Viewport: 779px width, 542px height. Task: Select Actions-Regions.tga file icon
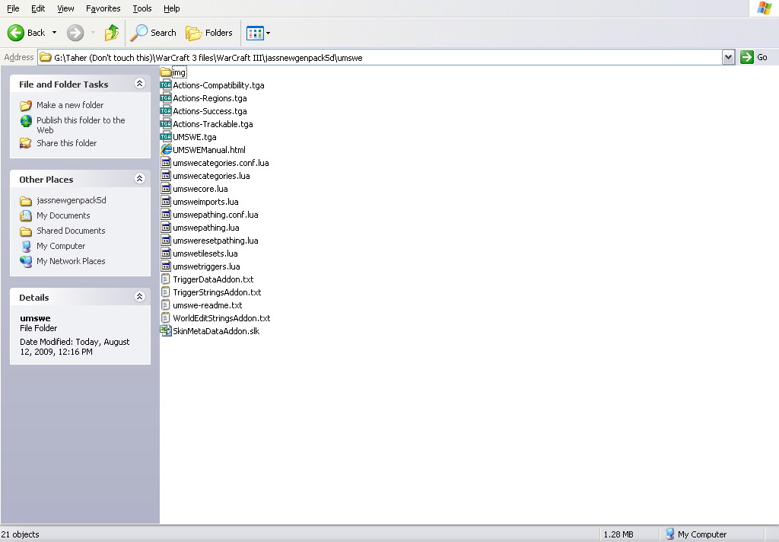point(166,98)
